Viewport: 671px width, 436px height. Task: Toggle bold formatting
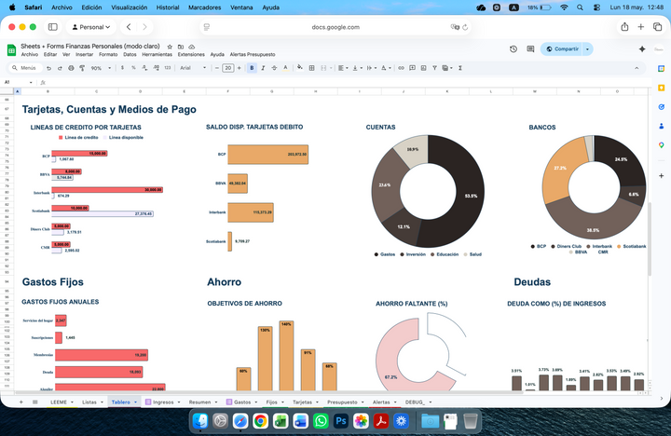tap(252, 68)
